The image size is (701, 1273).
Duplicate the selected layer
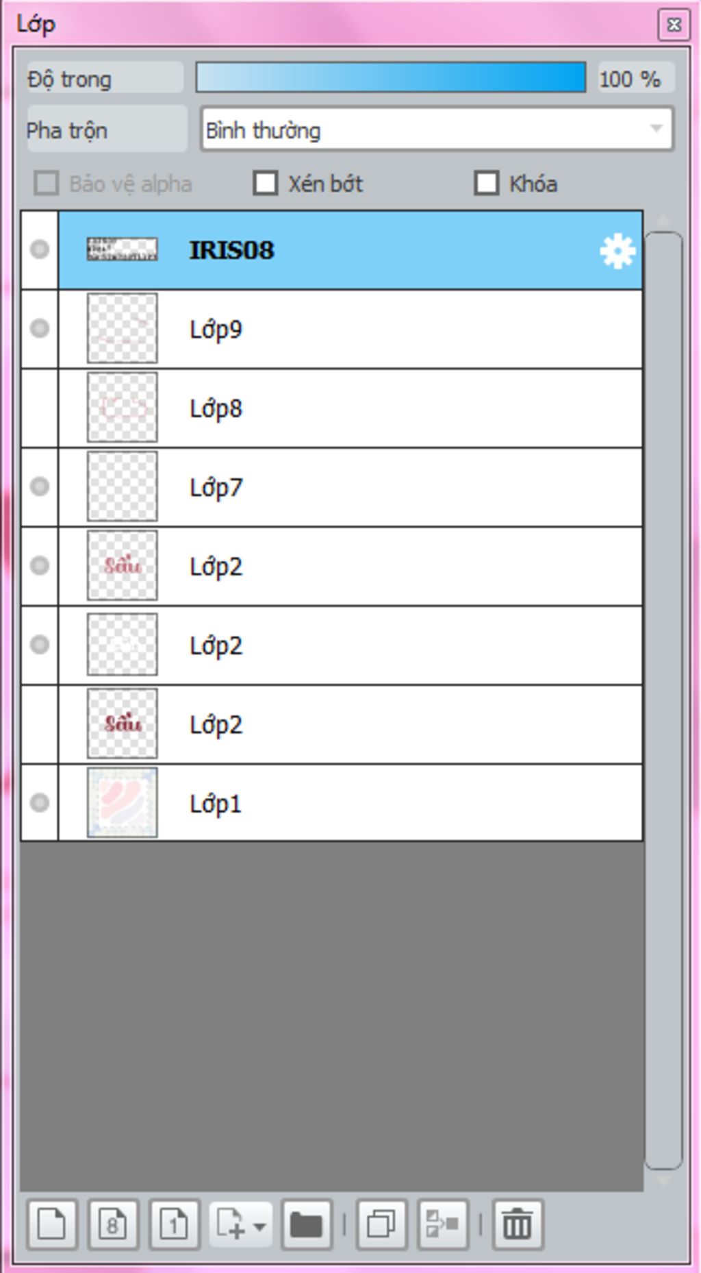coord(381,1224)
